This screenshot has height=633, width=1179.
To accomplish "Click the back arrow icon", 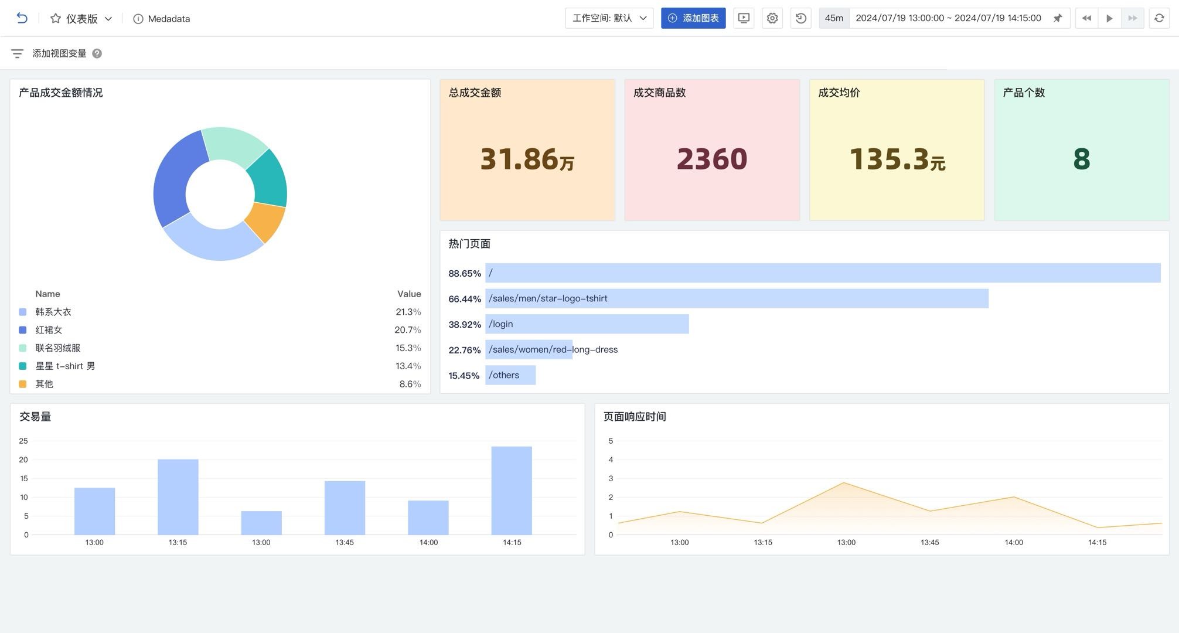I will (x=22, y=18).
